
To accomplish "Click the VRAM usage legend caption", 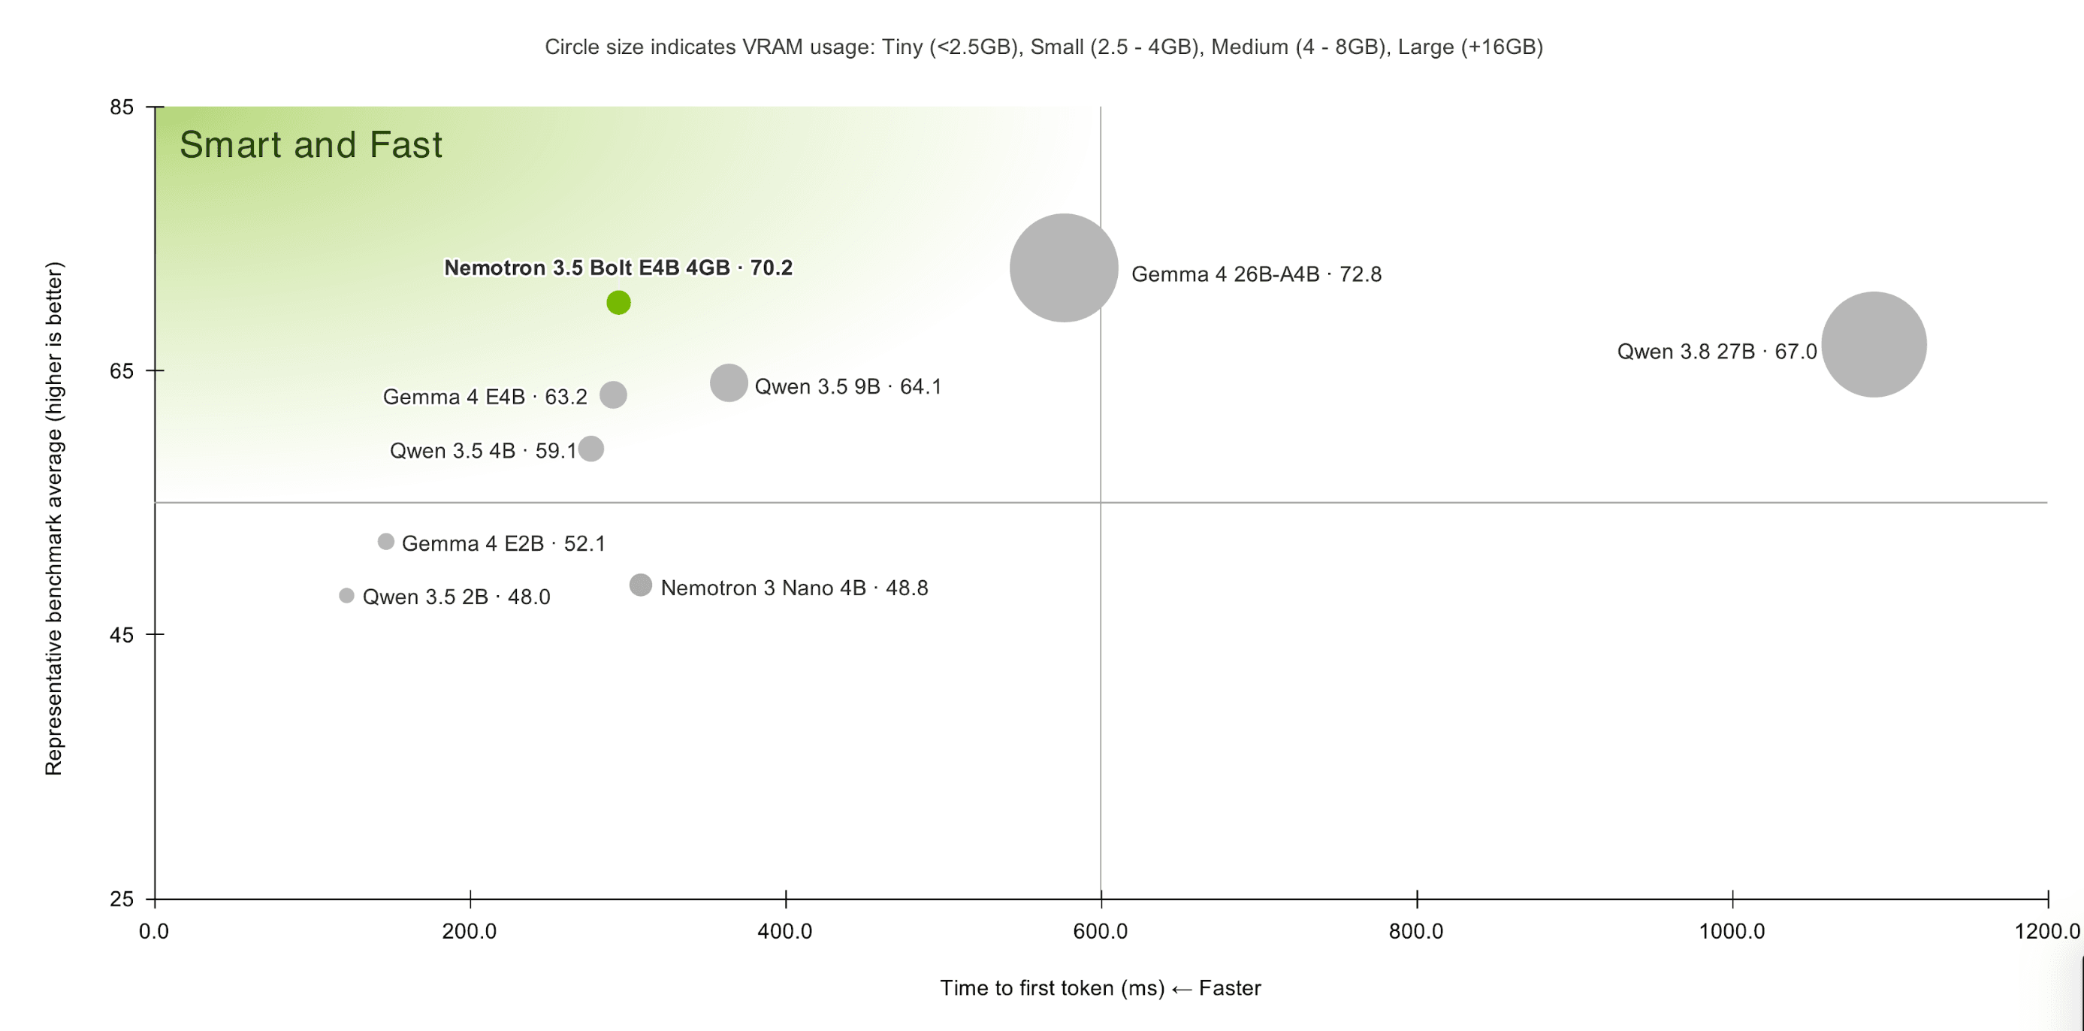I will point(1044,47).
